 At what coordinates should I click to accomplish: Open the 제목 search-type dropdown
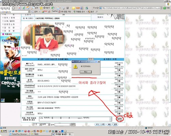(46, 124)
